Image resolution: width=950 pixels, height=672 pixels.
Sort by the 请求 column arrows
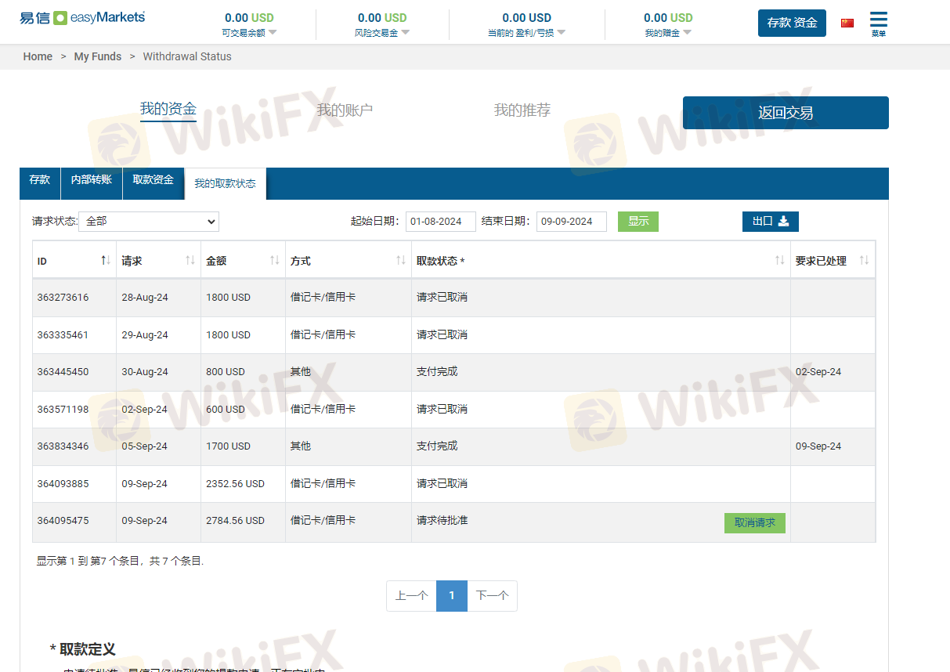point(190,260)
